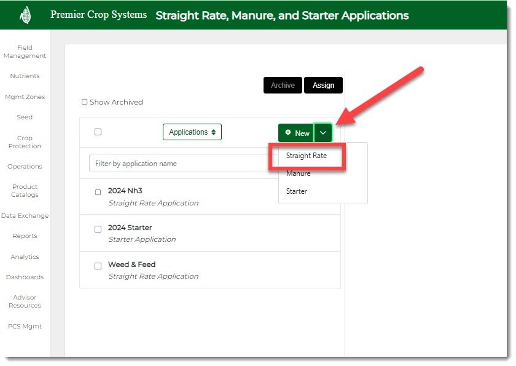516x366 pixels.
Task: Click the Premier Crop Systems logo icon
Action: (25, 15)
